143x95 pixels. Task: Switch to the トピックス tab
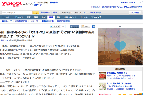[18, 17]
